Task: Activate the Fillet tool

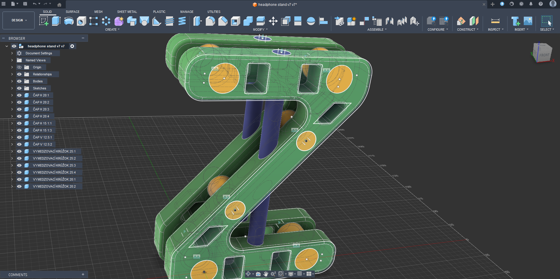Action: point(210,21)
